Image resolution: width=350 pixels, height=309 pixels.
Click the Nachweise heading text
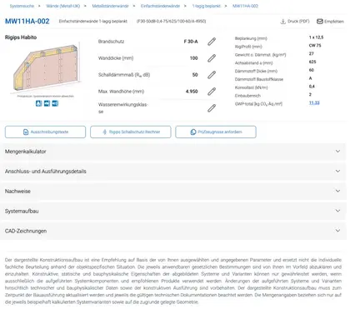pos(17,192)
